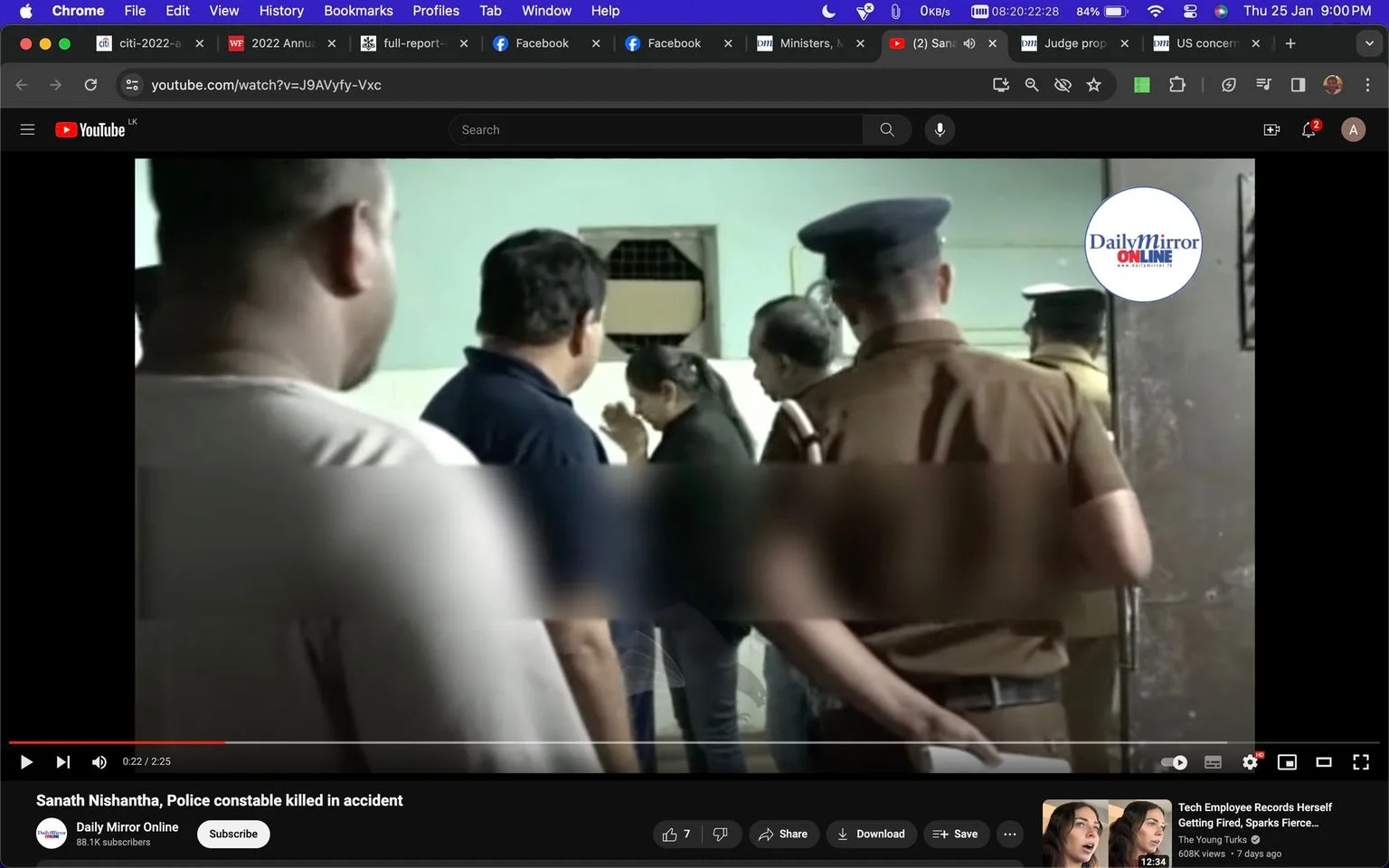
Task: Toggle the autoplay switch
Action: [x=1175, y=762]
